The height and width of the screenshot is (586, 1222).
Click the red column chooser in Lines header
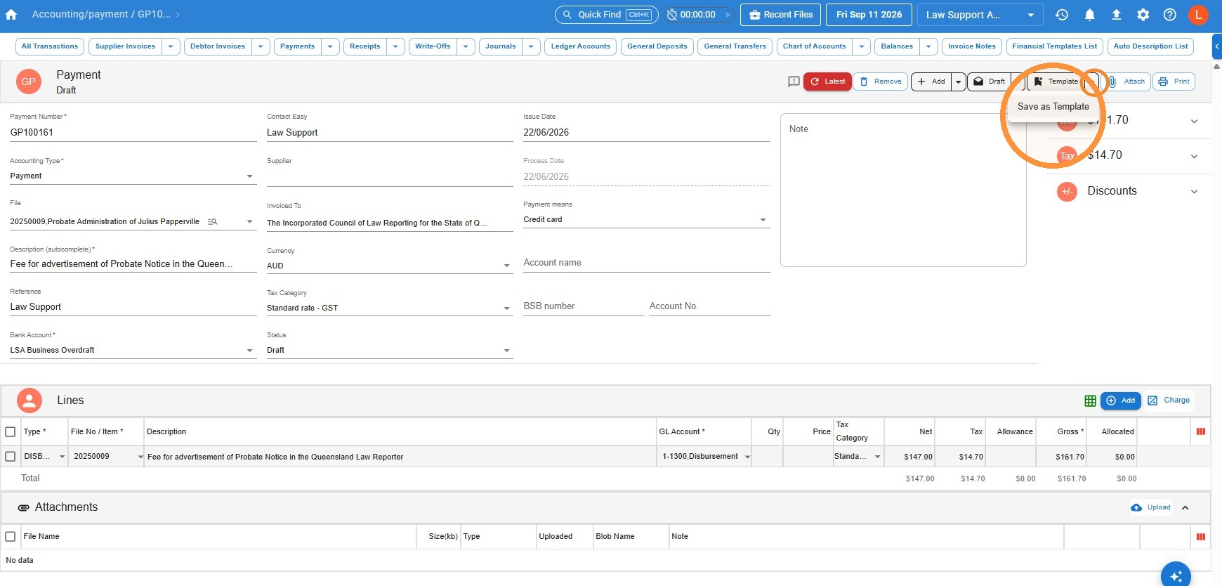point(1201,431)
